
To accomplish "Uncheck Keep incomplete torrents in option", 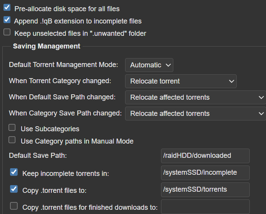I will pyautogui.click(x=14, y=172).
